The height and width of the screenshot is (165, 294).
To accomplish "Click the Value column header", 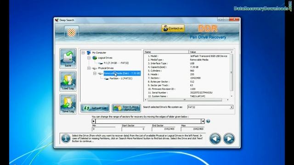I will pos(209,52).
